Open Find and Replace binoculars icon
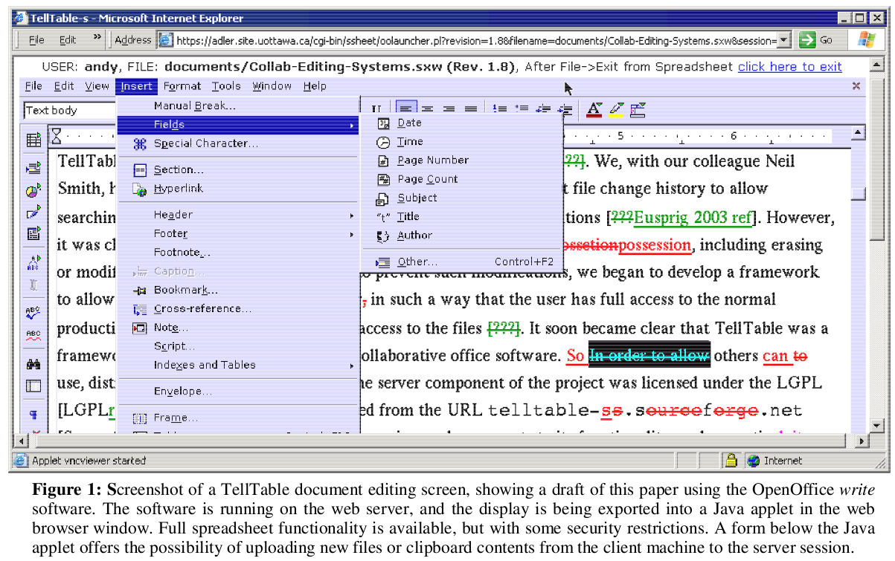895x561 pixels. point(33,364)
